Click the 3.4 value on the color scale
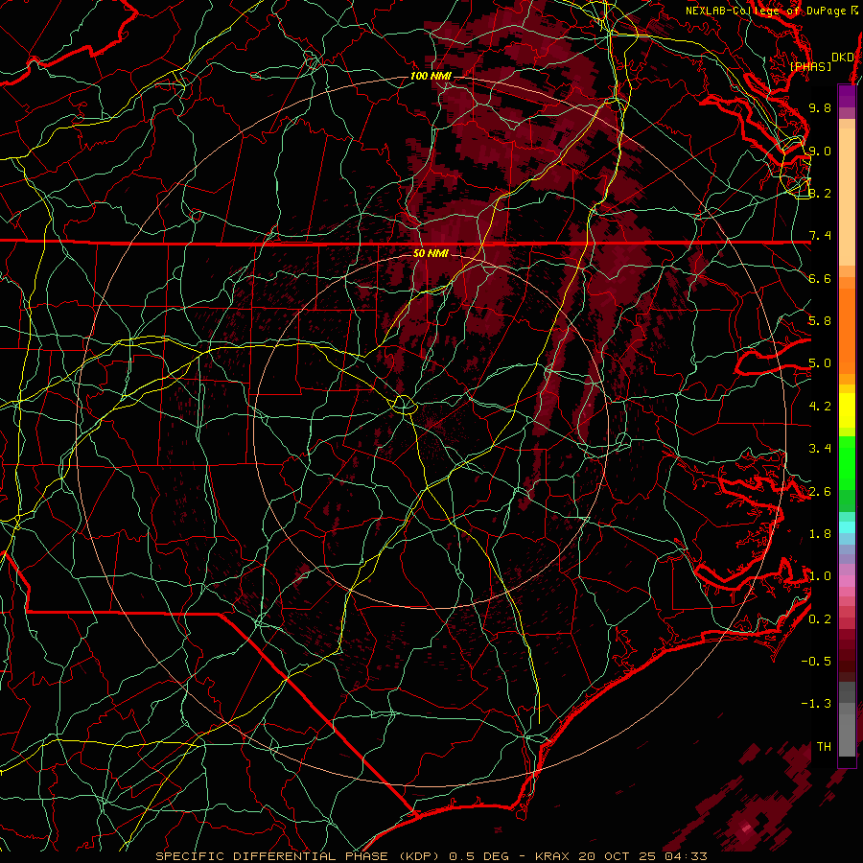 820,449
